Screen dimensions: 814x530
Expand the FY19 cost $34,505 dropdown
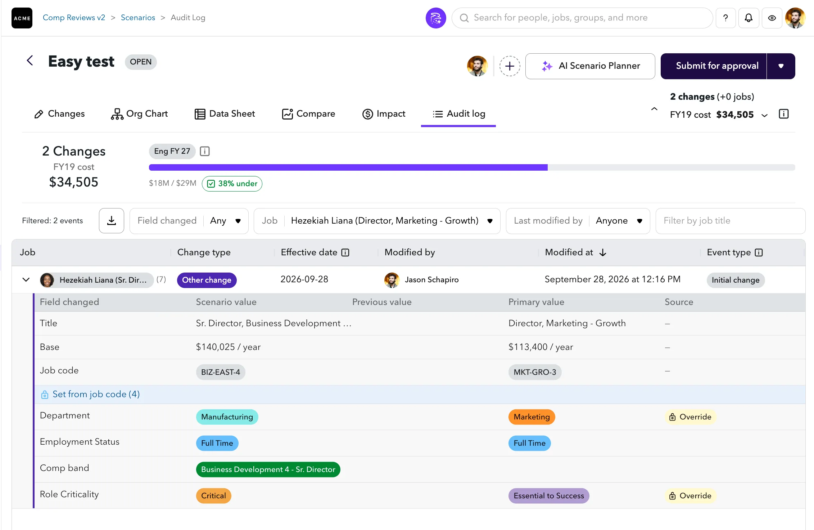pyautogui.click(x=765, y=115)
